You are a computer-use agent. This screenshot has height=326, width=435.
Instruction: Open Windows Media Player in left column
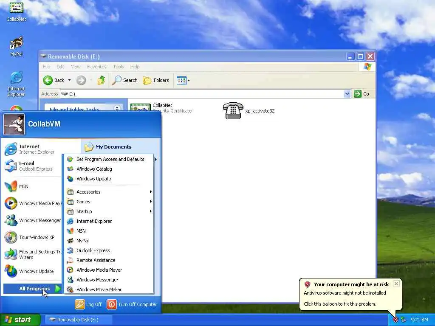[x=32, y=203]
